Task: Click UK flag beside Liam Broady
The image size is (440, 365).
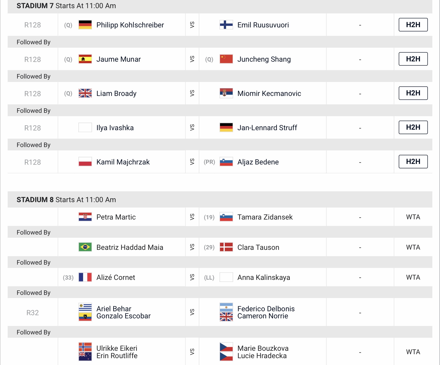Action: (x=85, y=93)
